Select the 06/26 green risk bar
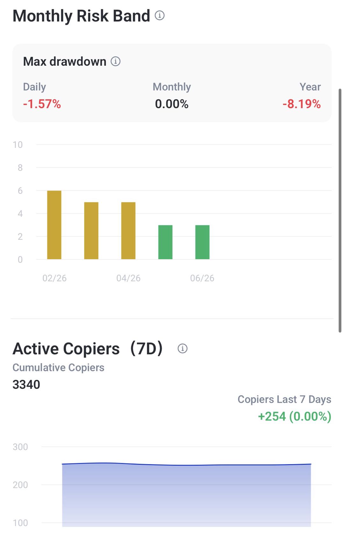 202,242
